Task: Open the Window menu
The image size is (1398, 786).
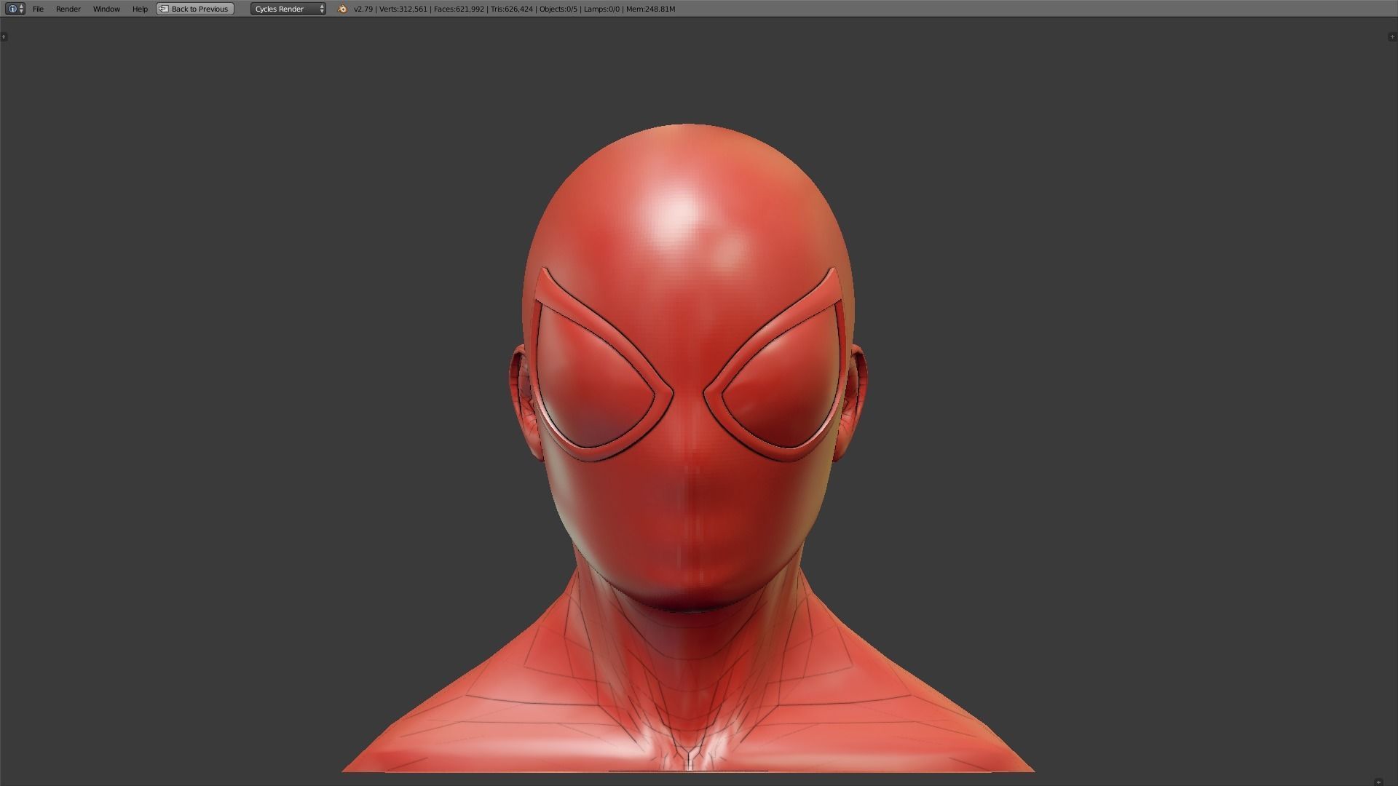Action: (x=106, y=9)
